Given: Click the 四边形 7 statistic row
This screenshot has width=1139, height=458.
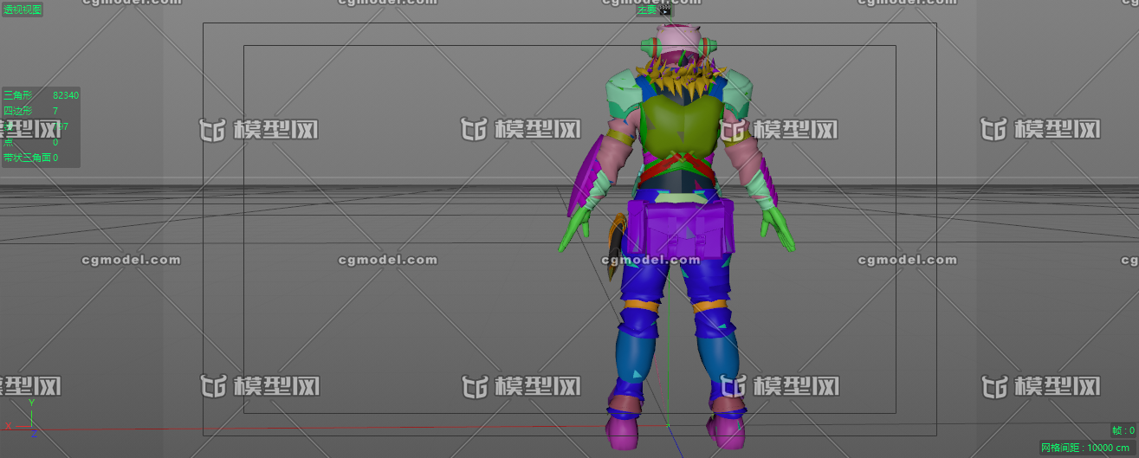Looking at the screenshot, I should [x=31, y=111].
